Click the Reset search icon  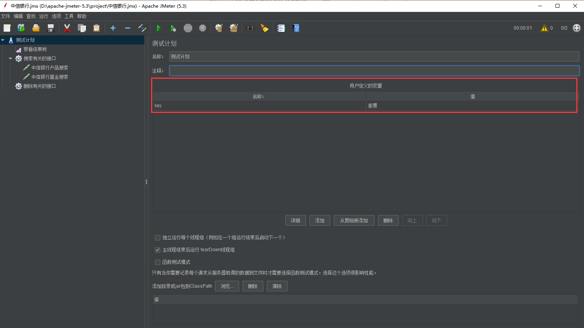tap(265, 28)
